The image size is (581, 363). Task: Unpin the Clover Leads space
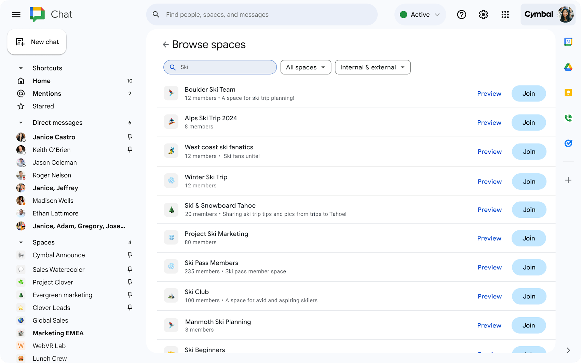coord(130,308)
